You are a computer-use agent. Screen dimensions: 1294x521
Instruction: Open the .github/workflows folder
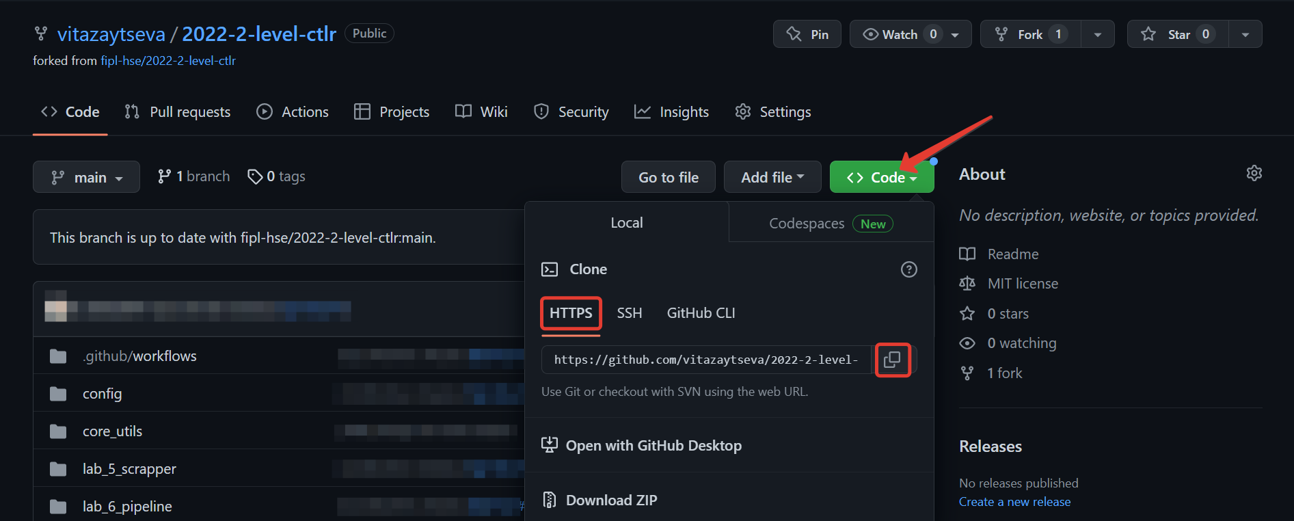[139, 356]
